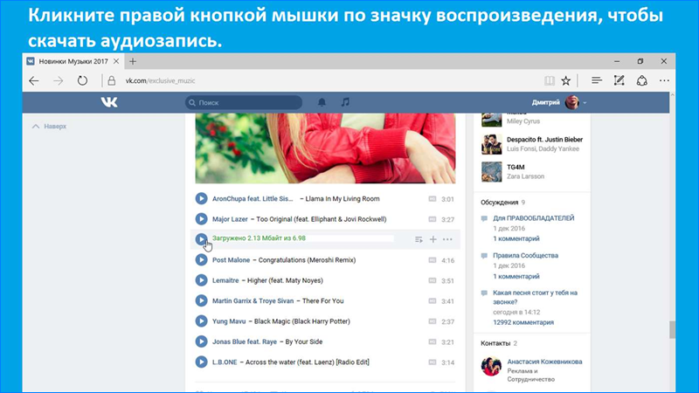The width and height of the screenshot is (699, 393).
Task: Refresh the page
Action: point(82,80)
